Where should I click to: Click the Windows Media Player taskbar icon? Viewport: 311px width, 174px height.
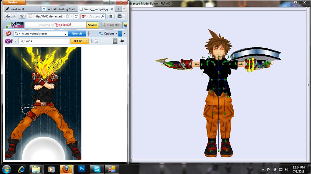[51, 169]
